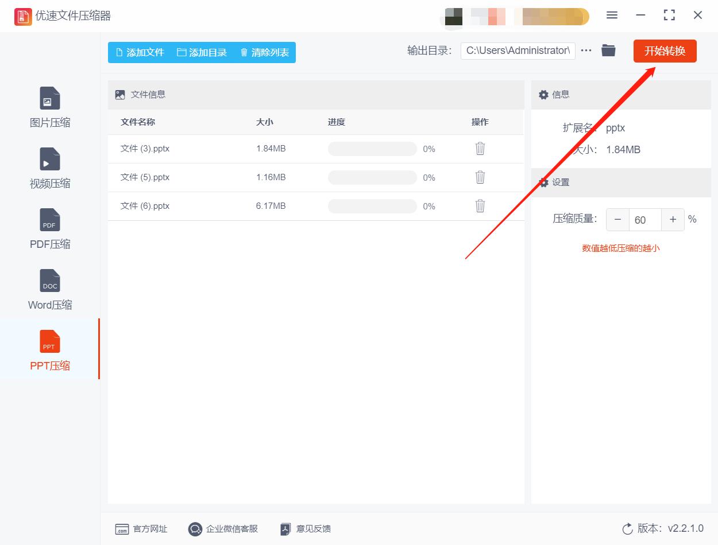The height and width of the screenshot is (545, 718).
Task: Remove 文件 (6).pptx from the list
Action: pos(480,206)
